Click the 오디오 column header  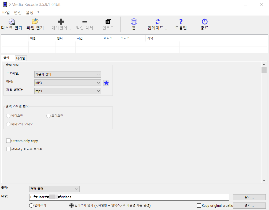click(x=132, y=38)
